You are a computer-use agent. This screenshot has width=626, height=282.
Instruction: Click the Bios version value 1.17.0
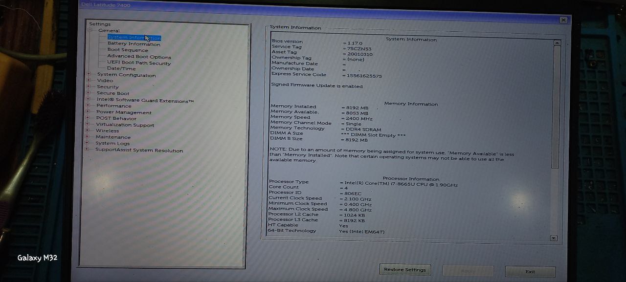point(355,43)
